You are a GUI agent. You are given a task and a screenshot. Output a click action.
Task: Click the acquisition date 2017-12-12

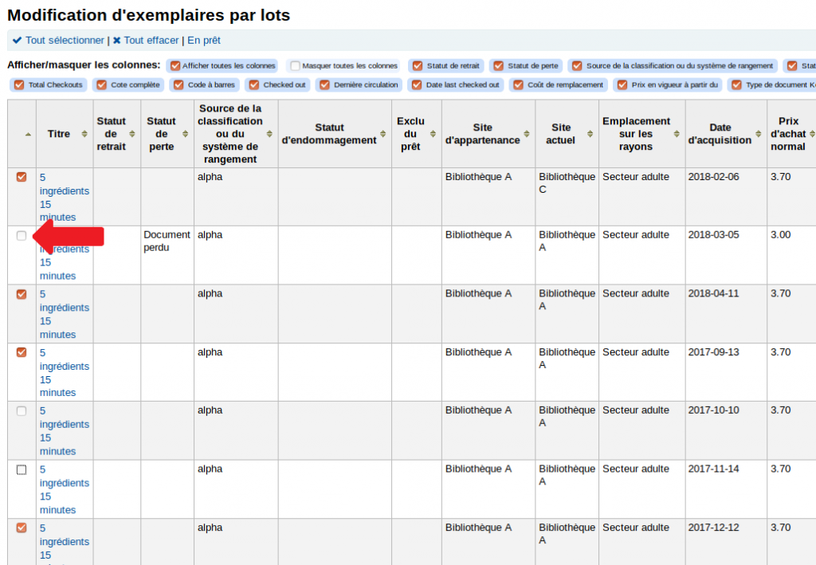click(x=713, y=528)
